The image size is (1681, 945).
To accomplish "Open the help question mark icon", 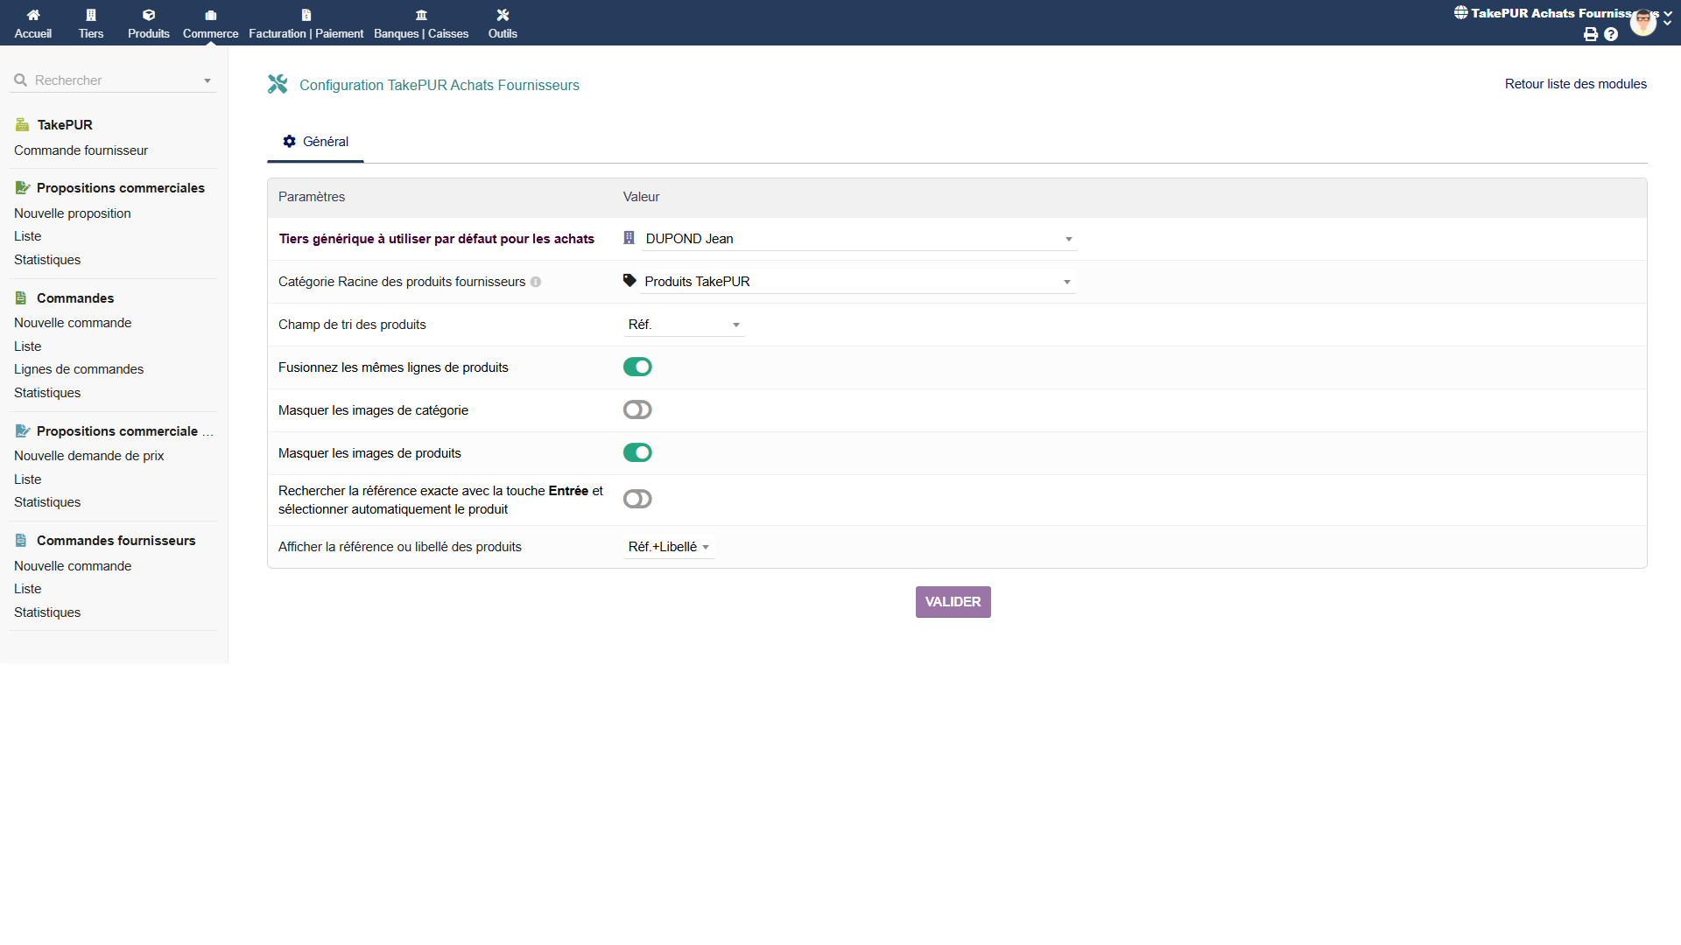I will (x=1611, y=34).
